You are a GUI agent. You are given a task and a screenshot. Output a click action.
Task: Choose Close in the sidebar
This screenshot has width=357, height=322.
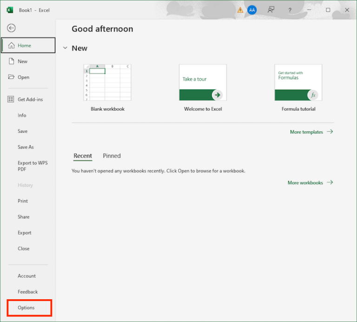(23, 248)
